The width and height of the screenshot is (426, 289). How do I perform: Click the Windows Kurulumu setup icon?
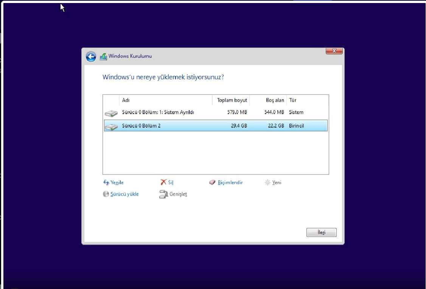pos(103,57)
